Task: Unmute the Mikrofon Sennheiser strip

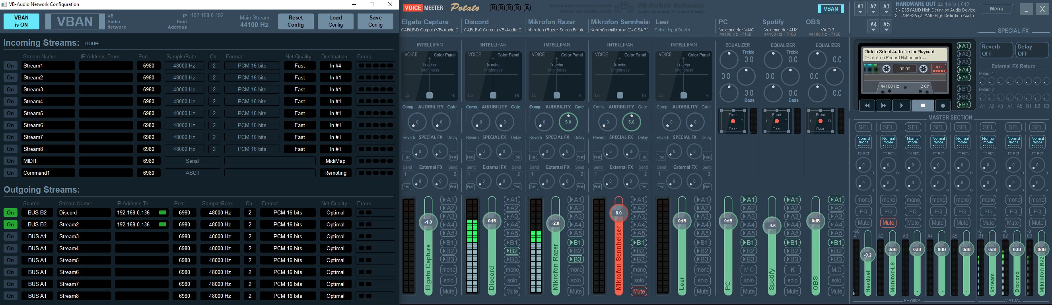Action: click(639, 291)
